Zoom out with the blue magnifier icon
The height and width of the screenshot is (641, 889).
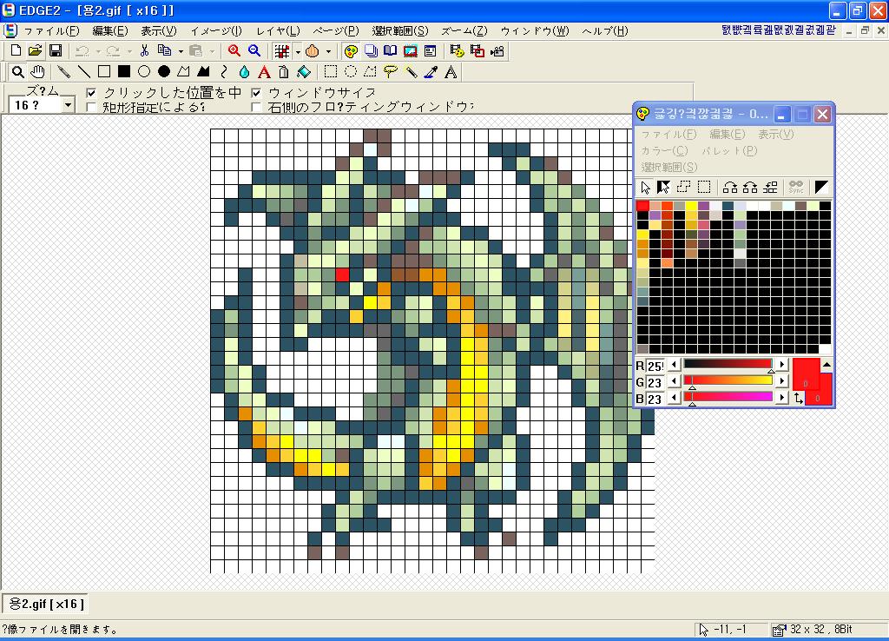[x=254, y=51]
